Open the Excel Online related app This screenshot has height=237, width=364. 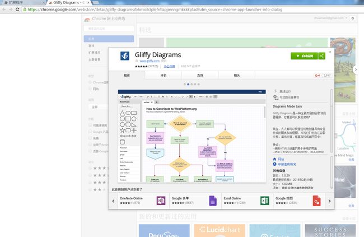pyautogui.click(x=247, y=201)
